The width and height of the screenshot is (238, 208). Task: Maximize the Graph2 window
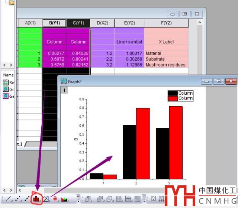tap(219, 81)
